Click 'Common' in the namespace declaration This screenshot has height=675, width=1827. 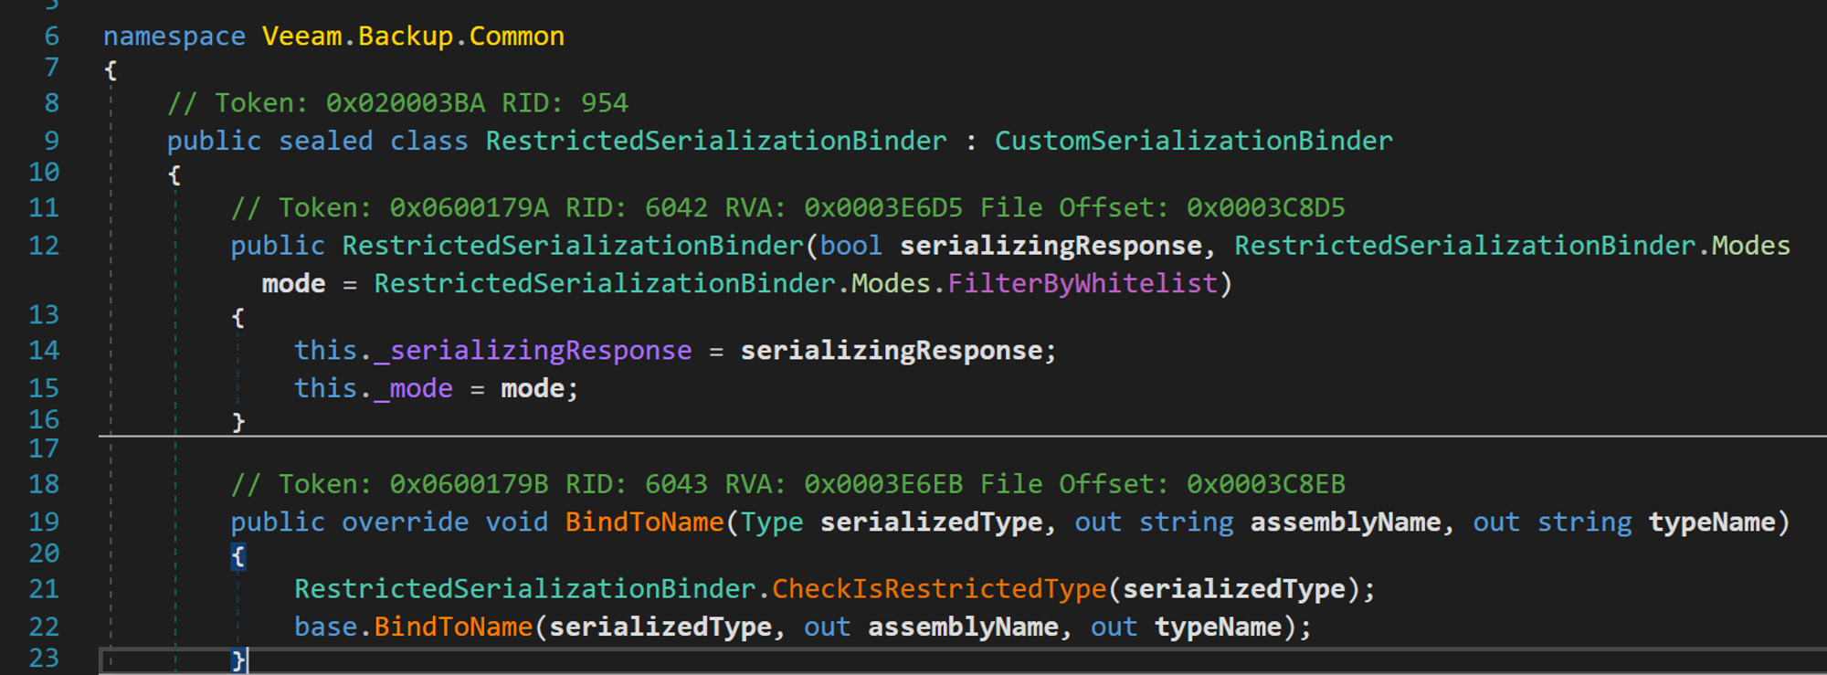coord(517,37)
